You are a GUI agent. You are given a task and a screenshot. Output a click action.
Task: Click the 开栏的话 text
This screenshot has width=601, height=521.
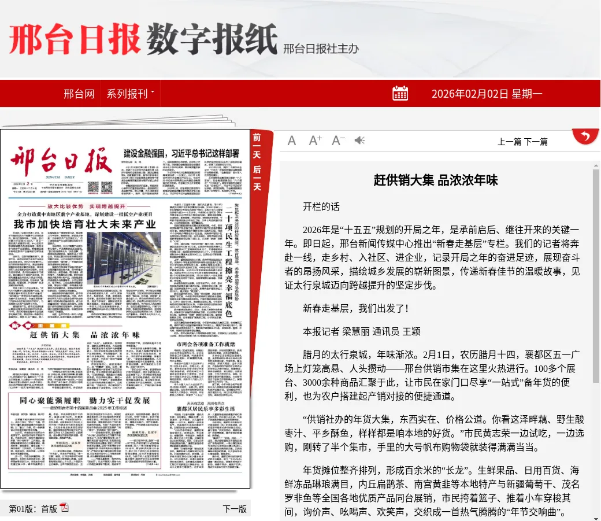[x=321, y=207]
